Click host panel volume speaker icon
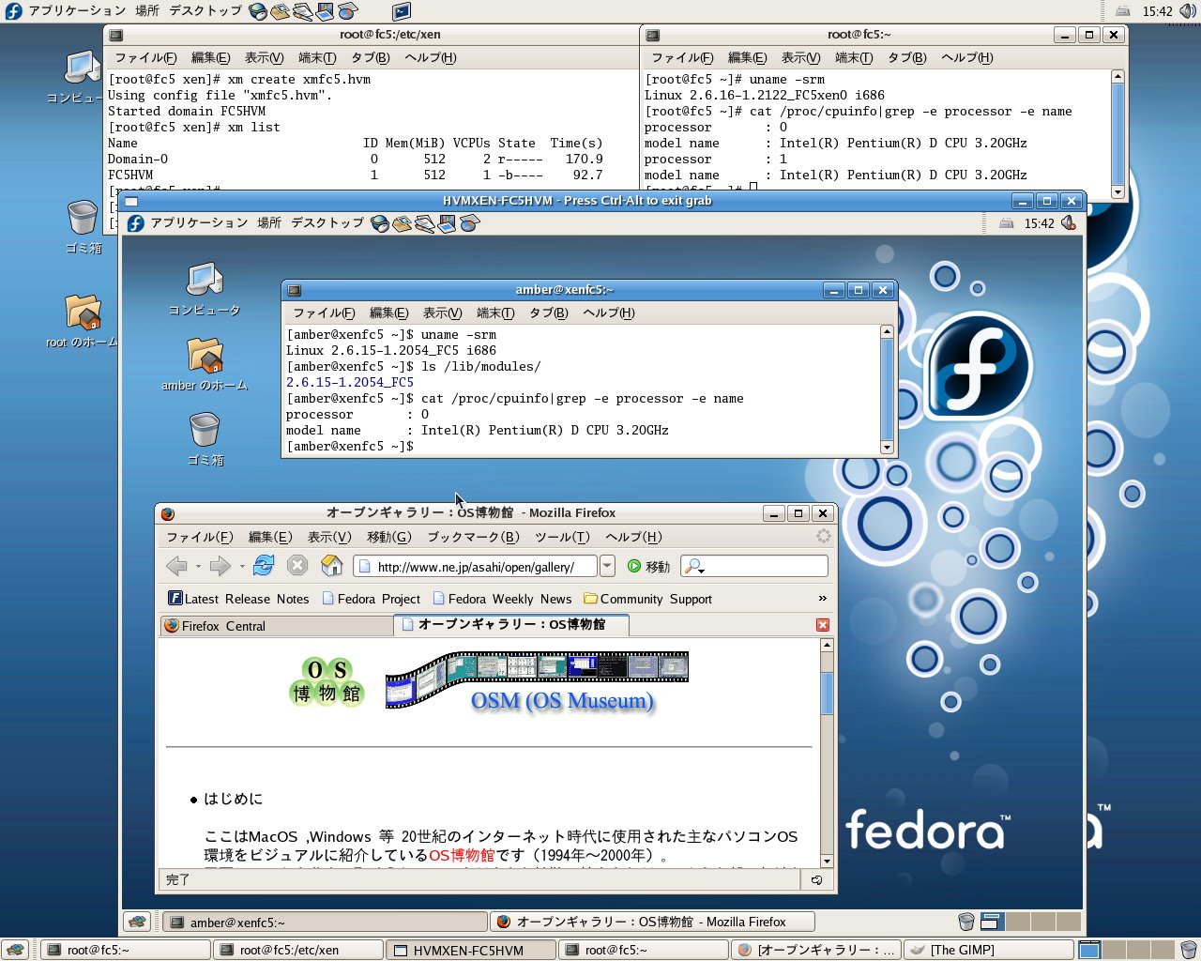Screen dimensions: 1201x961 [1188, 11]
